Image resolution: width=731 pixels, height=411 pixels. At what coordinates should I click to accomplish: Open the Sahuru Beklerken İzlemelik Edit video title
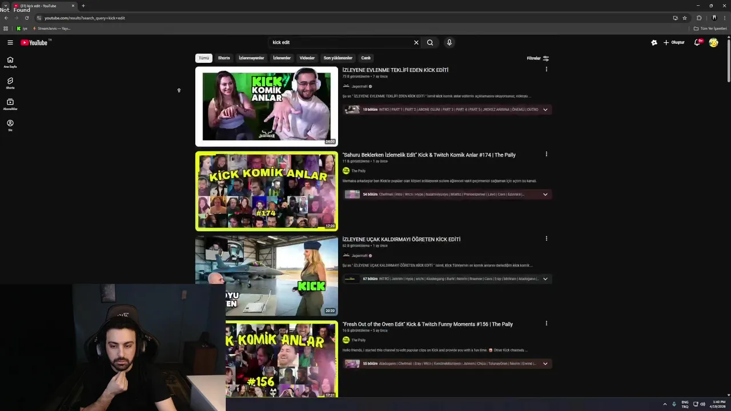[429, 155]
